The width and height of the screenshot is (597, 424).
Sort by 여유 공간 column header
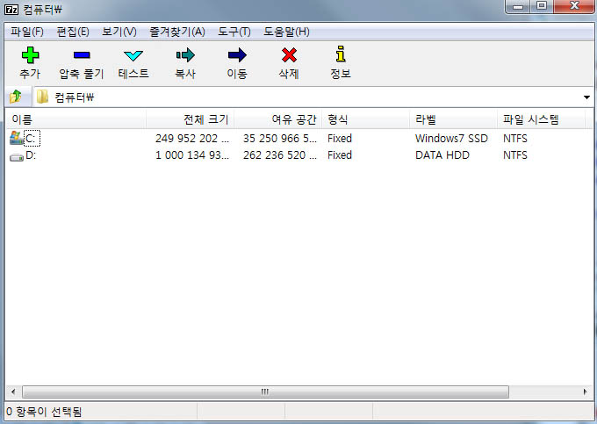pos(278,119)
